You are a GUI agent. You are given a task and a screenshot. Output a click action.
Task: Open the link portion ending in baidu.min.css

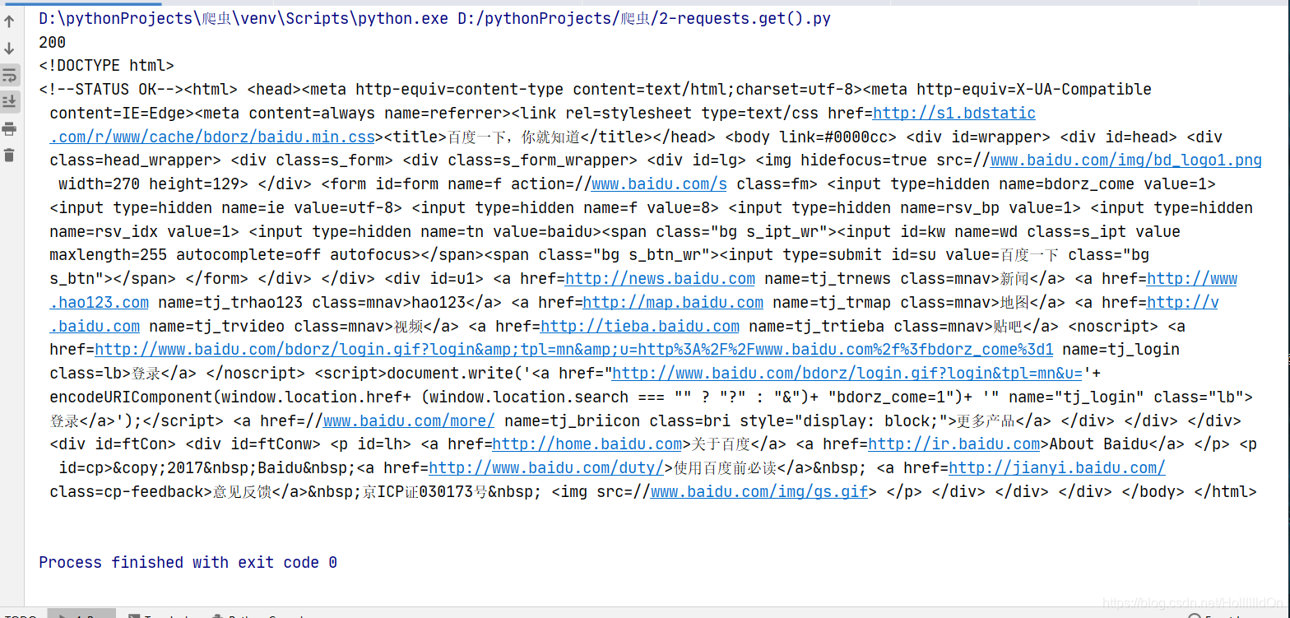pyautogui.click(x=212, y=137)
